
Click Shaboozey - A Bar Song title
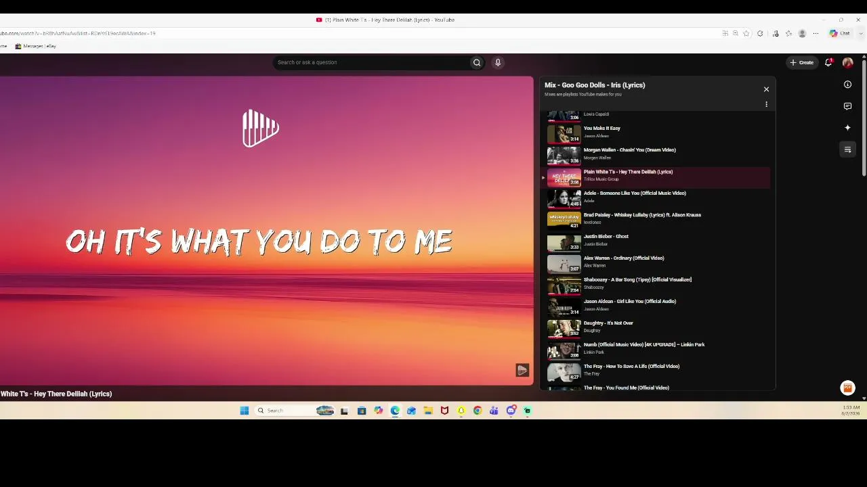(637, 280)
